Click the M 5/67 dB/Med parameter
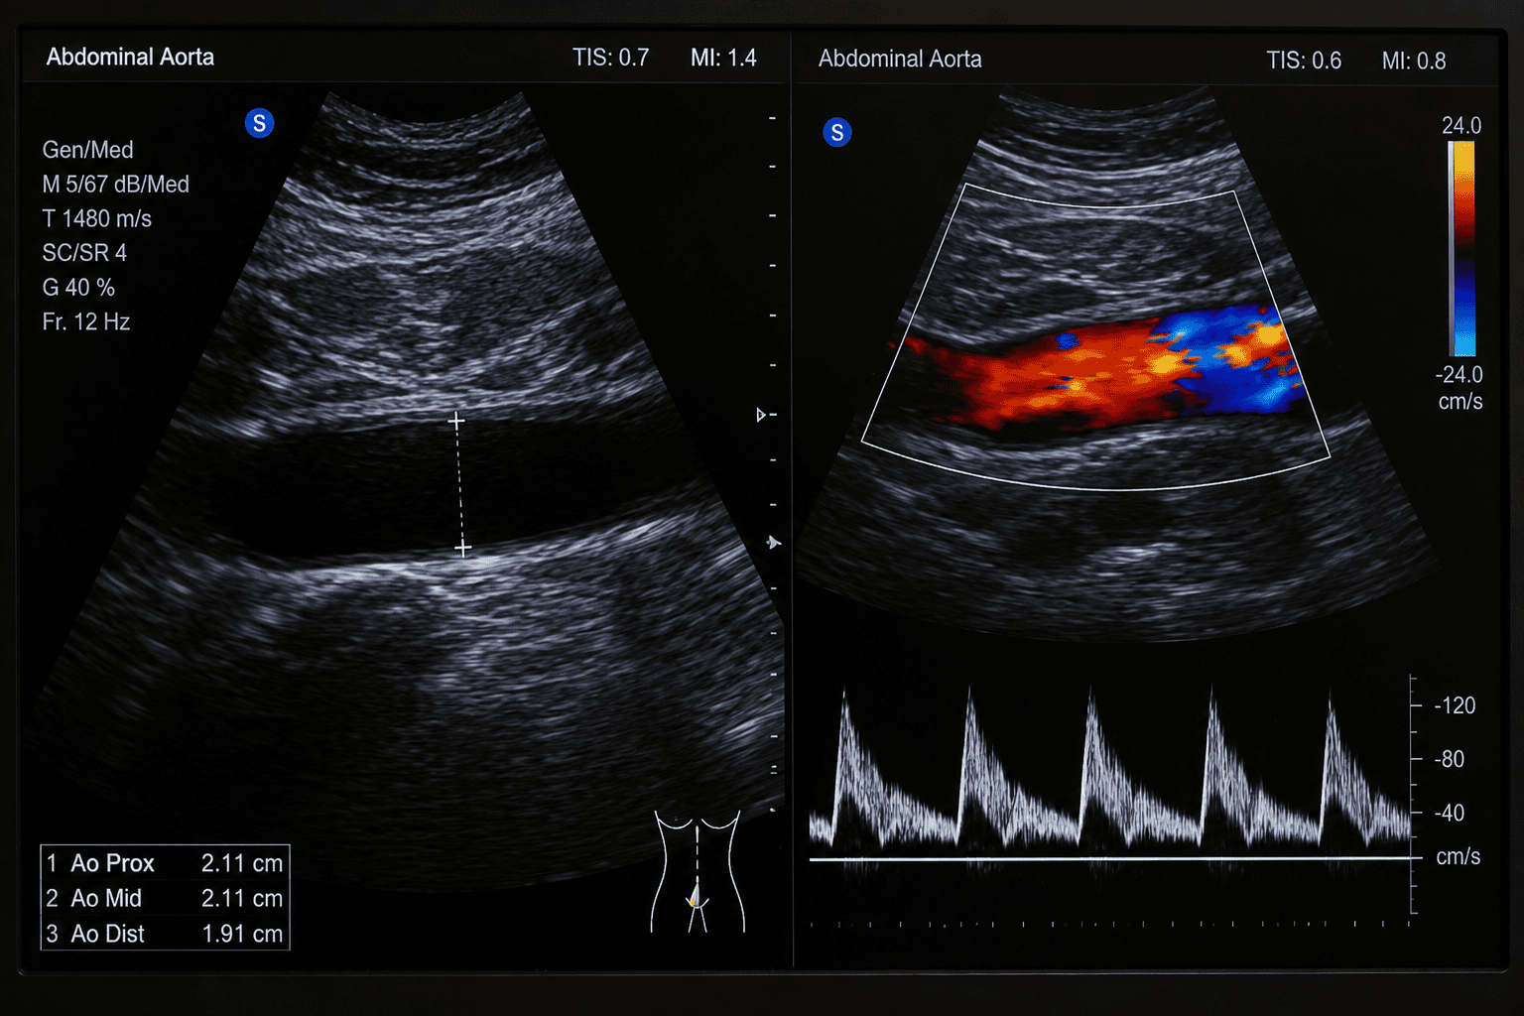The image size is (1524, 1016). (x=115, y=185)
